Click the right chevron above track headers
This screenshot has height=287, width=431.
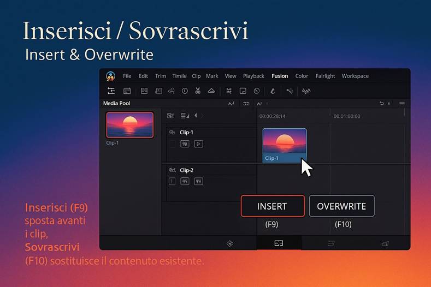(x=203, y=116)
